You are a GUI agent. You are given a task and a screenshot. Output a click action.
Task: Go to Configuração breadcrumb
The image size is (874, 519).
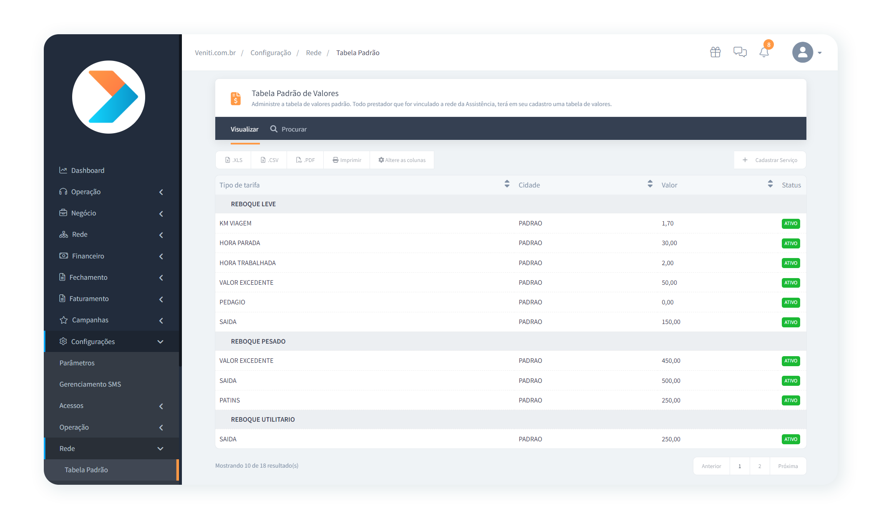271,53
